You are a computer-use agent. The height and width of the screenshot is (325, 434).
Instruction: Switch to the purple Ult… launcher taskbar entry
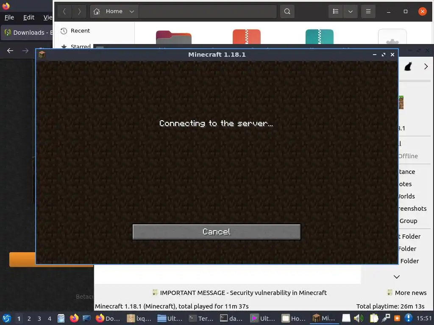coord(263,318)
